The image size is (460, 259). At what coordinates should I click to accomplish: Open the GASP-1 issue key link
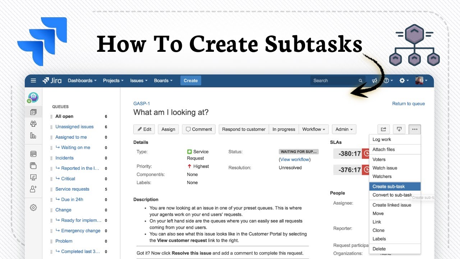(x=142, y=104)
